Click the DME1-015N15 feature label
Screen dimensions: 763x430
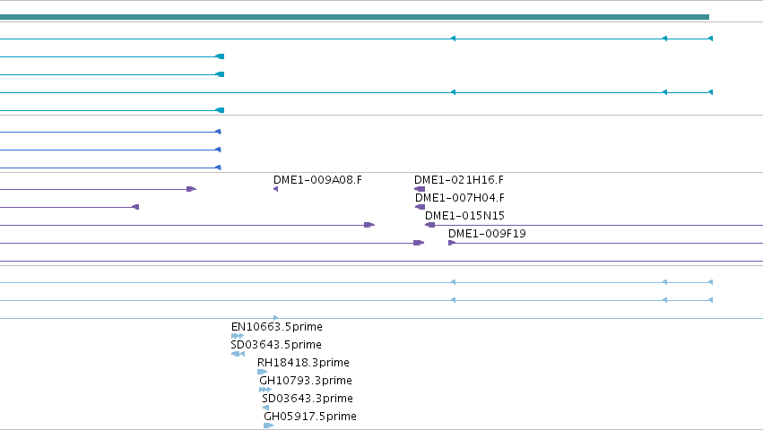[x=464, y=216]
